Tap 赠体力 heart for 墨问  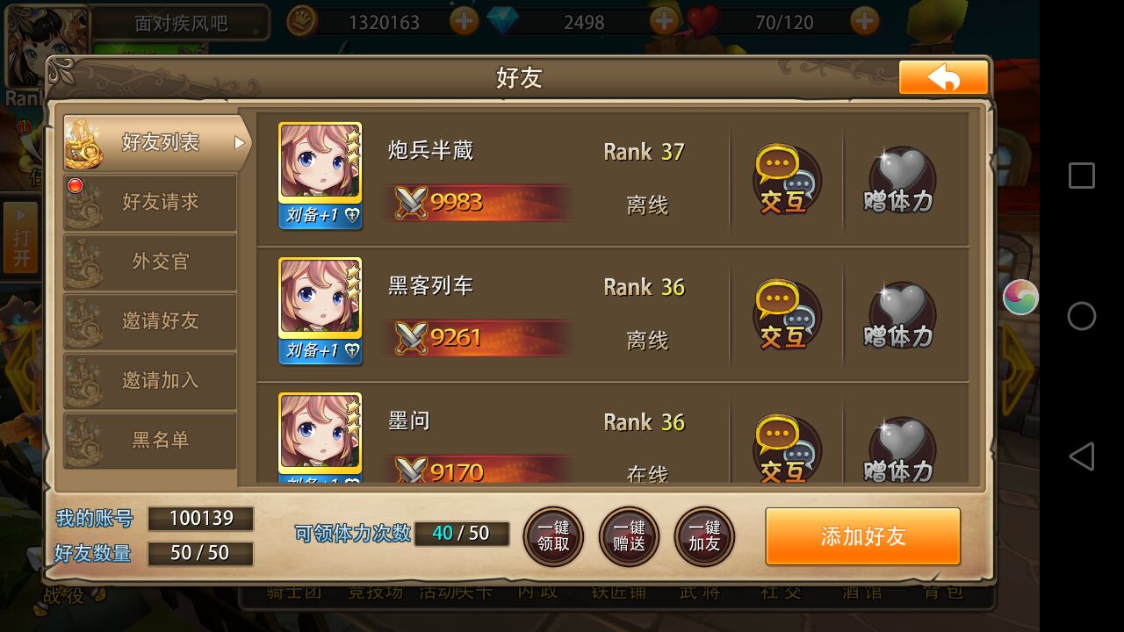[x=900, y=449]
